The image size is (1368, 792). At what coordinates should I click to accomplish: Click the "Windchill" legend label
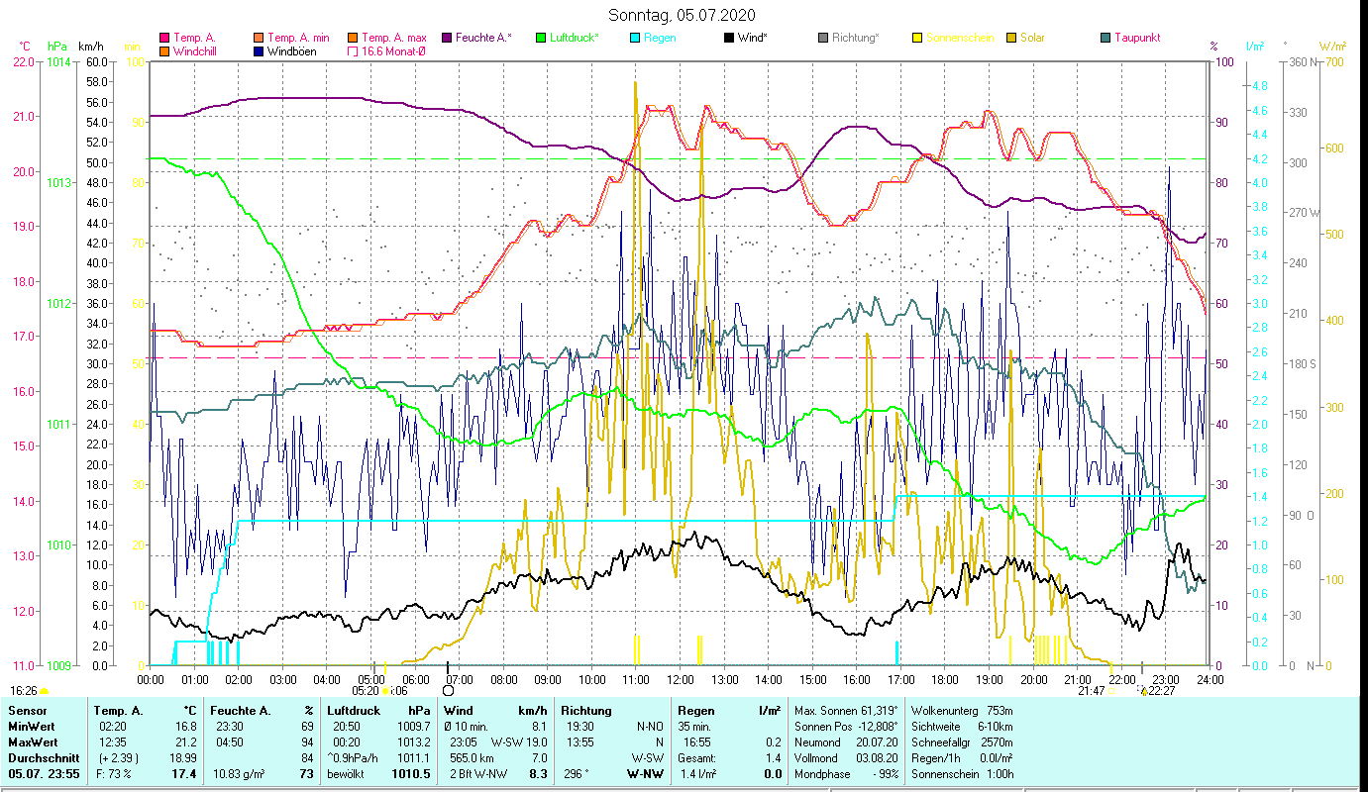pyautogui.click(x=196, y=51)
